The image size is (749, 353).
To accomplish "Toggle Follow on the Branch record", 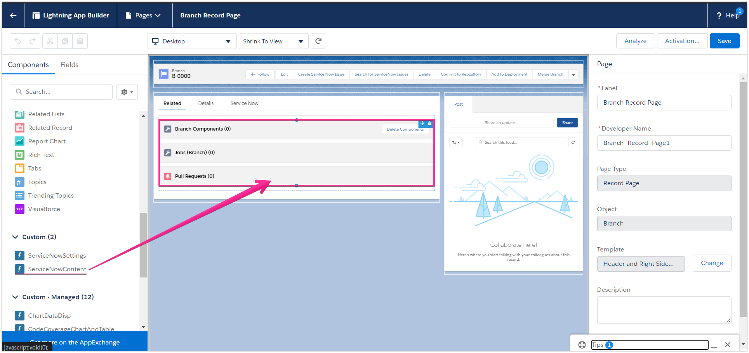I will tap(260, 74).
